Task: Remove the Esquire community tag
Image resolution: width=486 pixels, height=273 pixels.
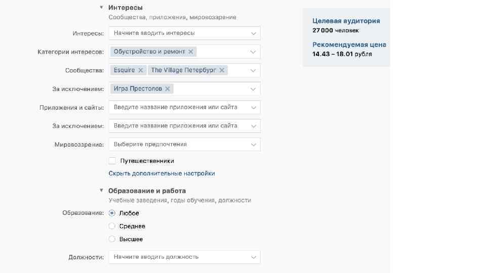Action: click(141, 70)
